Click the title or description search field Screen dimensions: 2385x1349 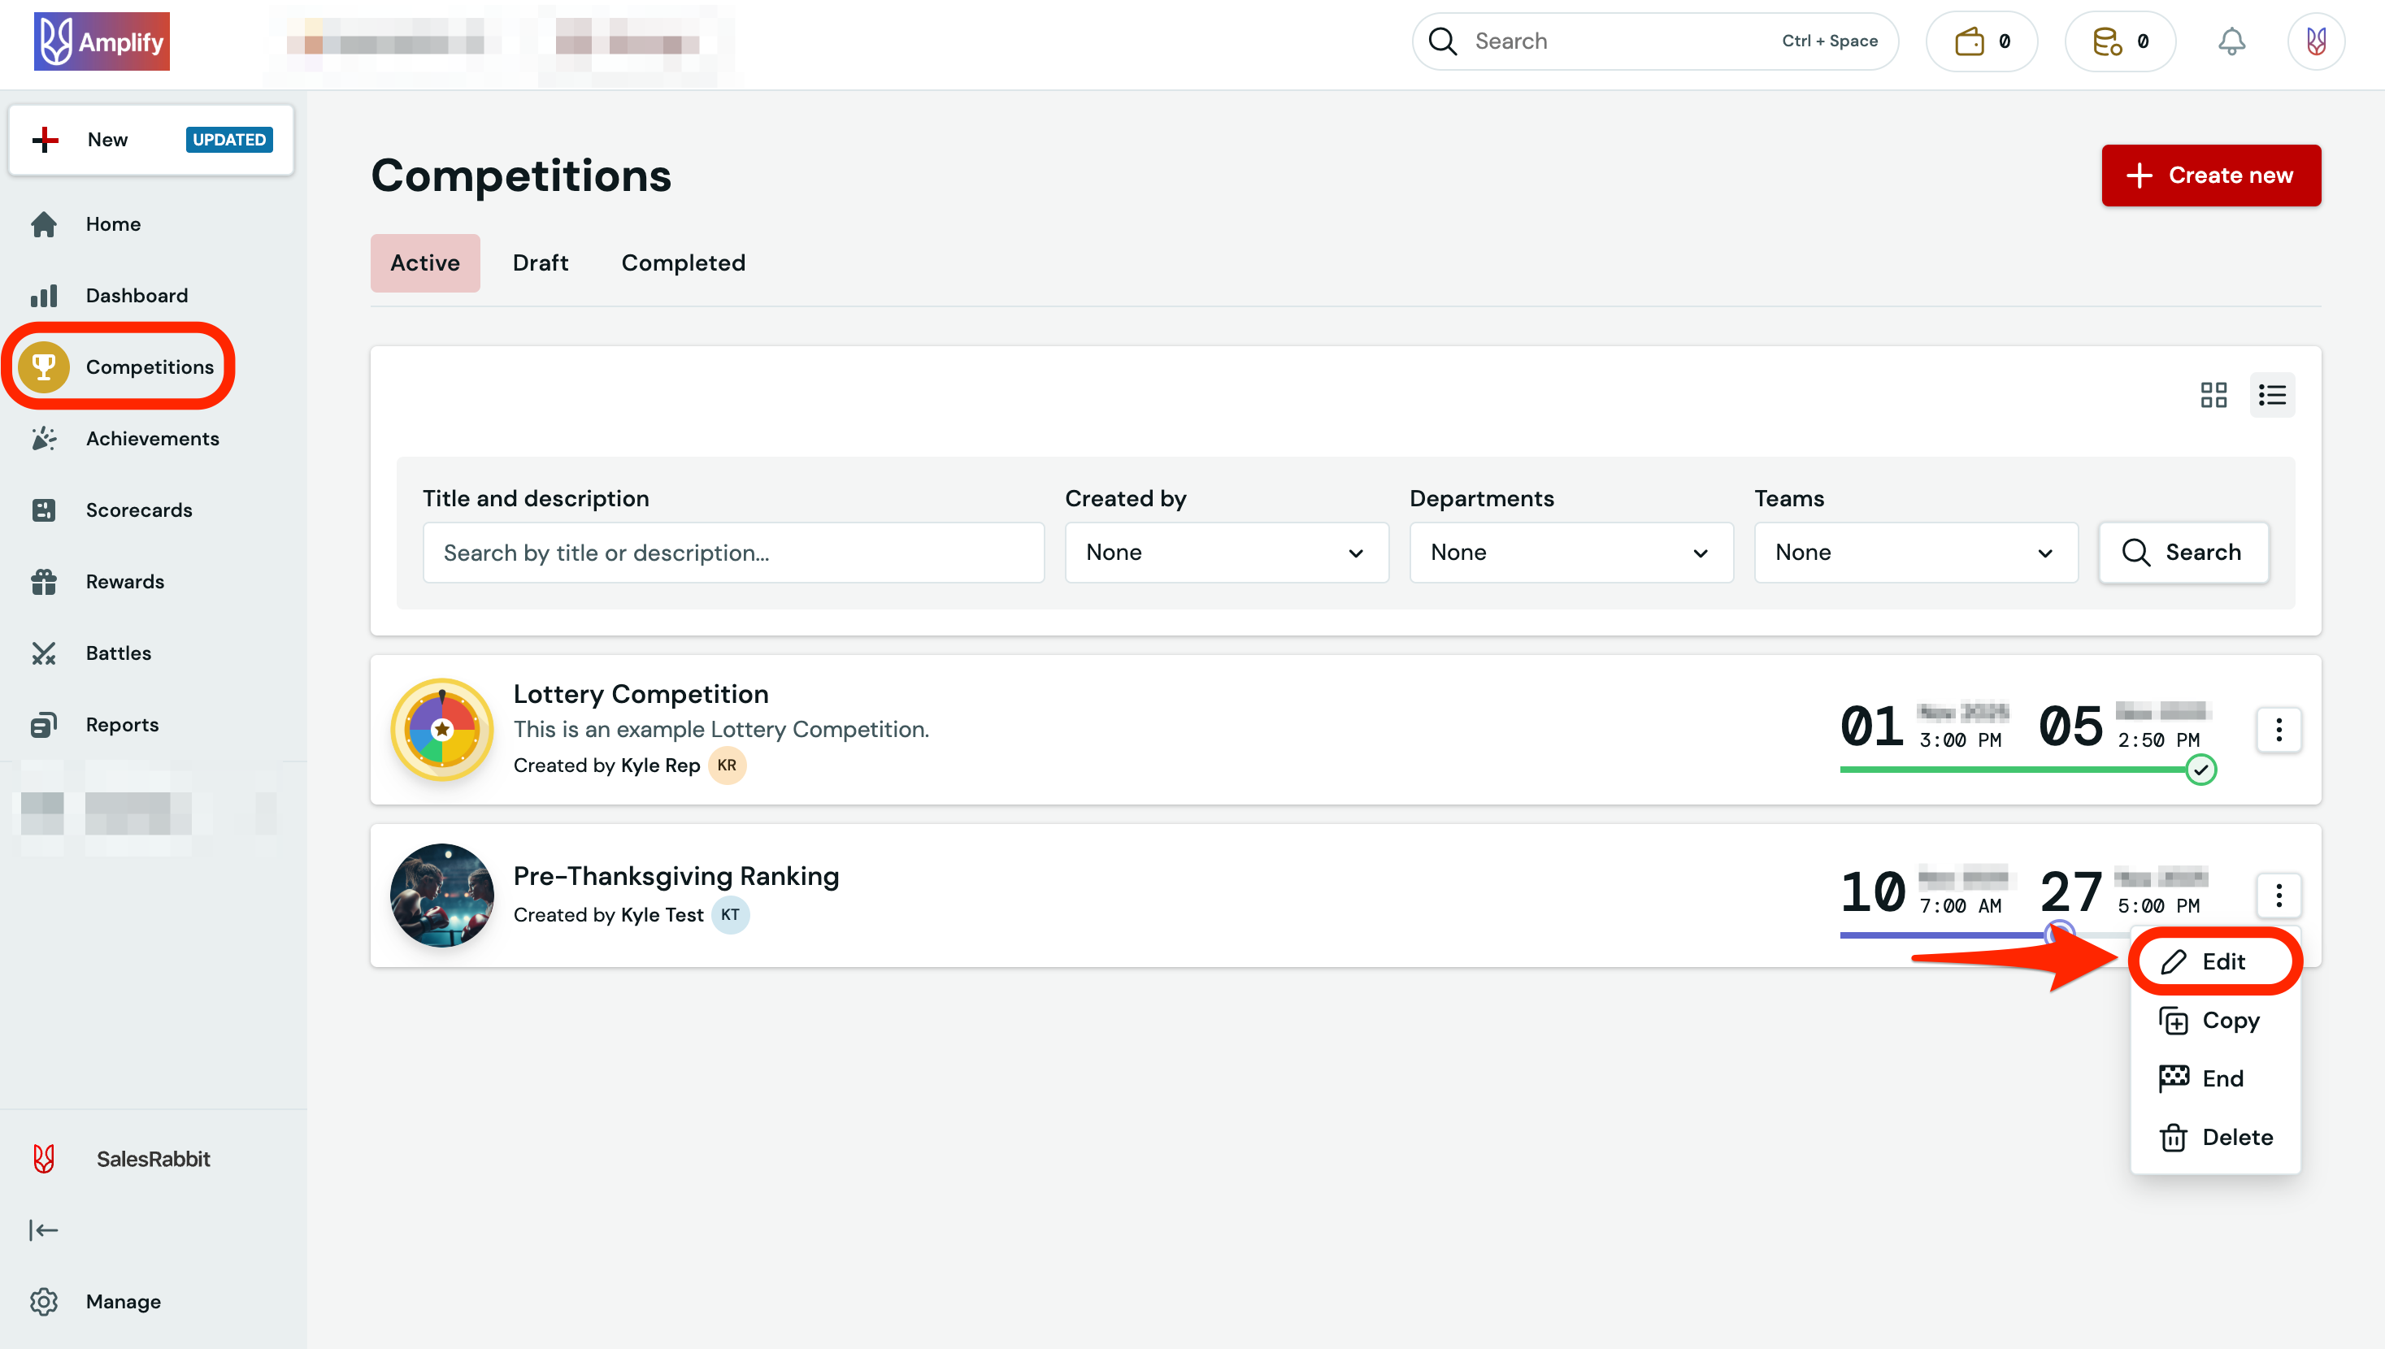click(733, 553)
